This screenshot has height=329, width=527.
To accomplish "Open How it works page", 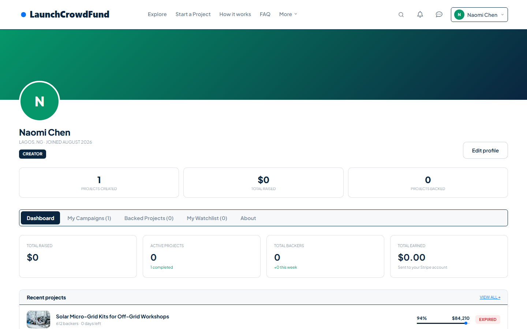I will [235, 14].
